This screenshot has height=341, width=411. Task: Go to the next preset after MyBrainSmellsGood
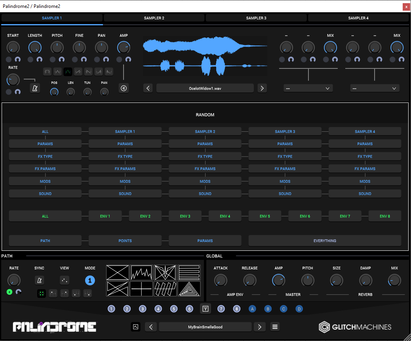(x=259, y=327)
